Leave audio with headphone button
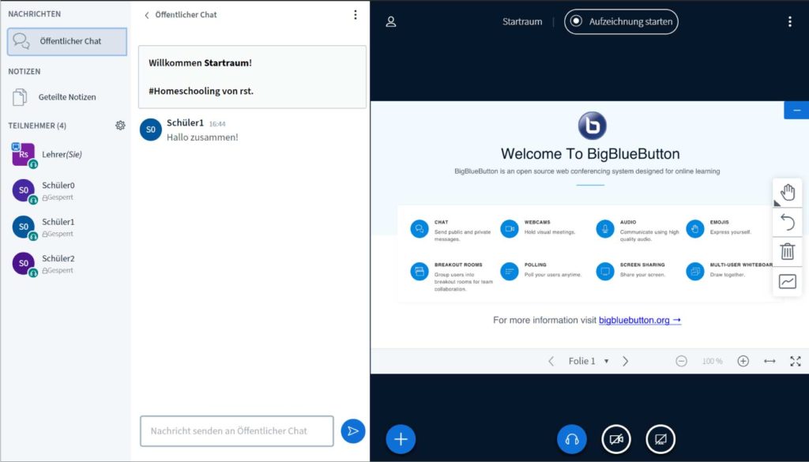 [x=572, y=439]
